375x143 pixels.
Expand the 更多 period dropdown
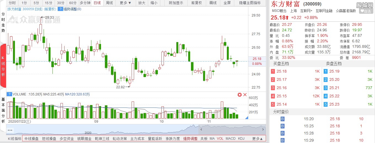[126, 3]
